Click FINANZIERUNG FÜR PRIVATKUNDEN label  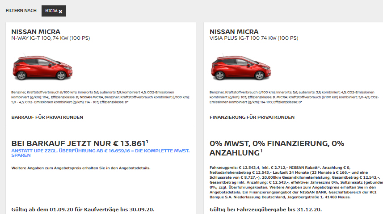tap(252, 117)
